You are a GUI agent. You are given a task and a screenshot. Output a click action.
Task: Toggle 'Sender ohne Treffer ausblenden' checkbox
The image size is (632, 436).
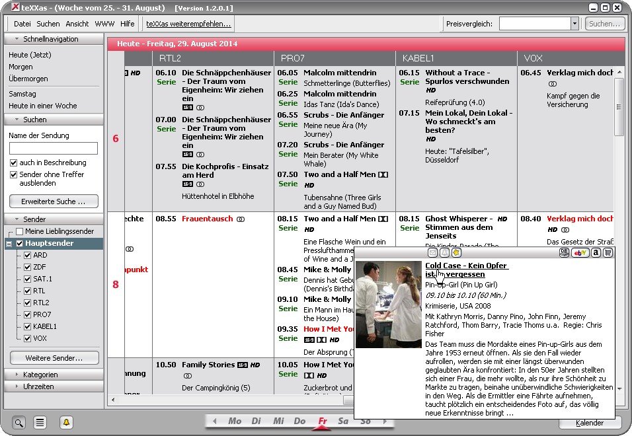pyautogui.click(x=13, y=174)
